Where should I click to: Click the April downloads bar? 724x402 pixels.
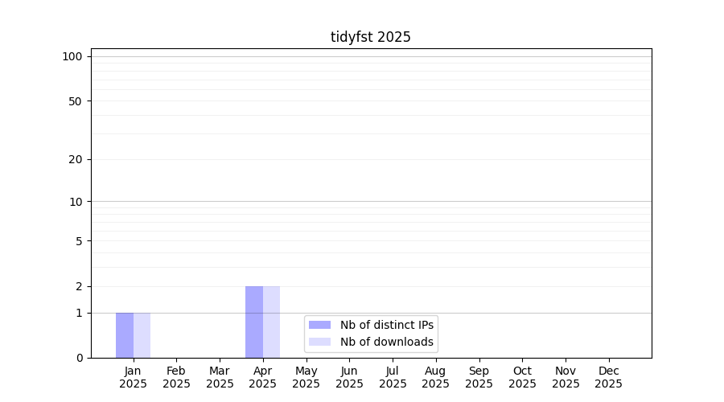(271, 322)
